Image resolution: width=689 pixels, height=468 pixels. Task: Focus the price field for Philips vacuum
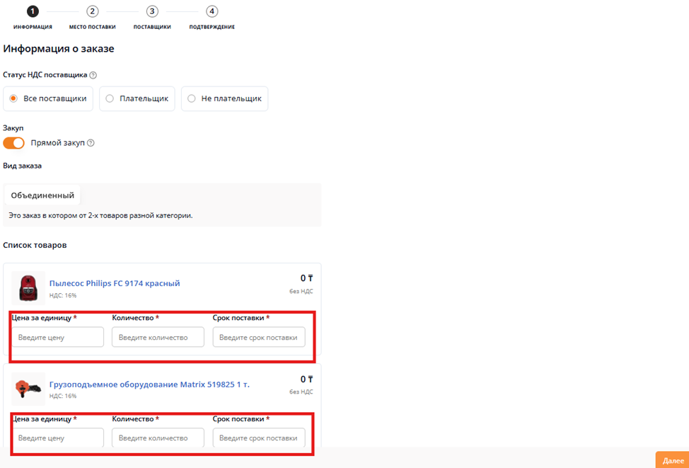click(58, 338)
